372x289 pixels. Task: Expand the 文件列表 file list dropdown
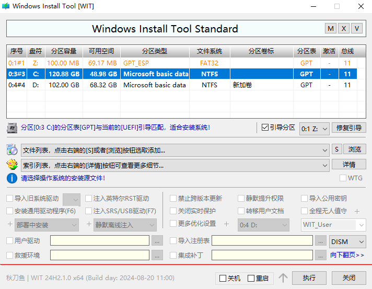pos(175,150)
